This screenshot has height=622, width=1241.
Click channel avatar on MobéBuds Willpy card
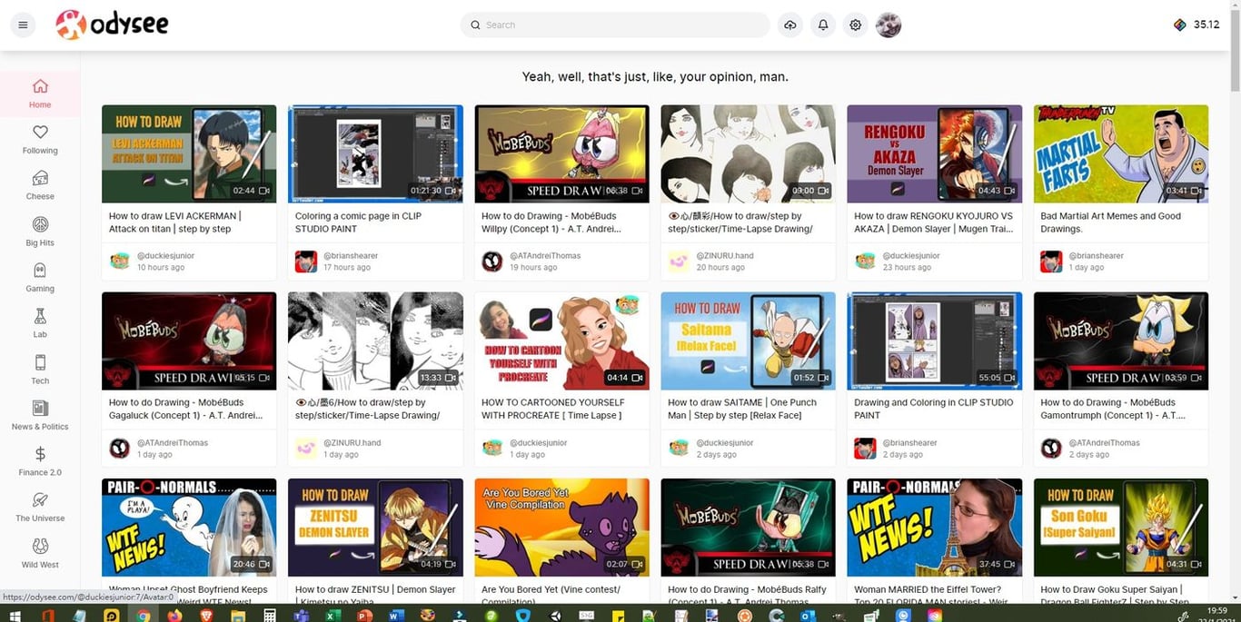(x=492, y=262)
